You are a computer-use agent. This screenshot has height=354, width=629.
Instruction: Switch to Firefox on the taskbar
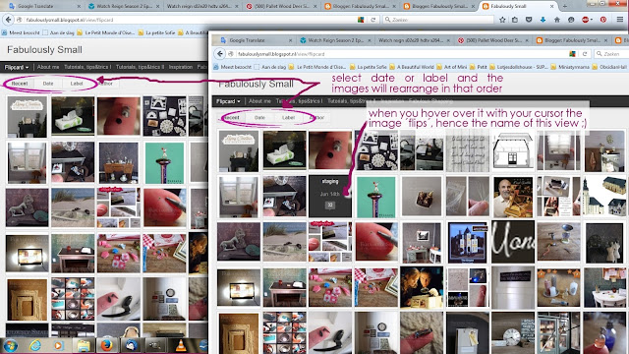point(107,345)
